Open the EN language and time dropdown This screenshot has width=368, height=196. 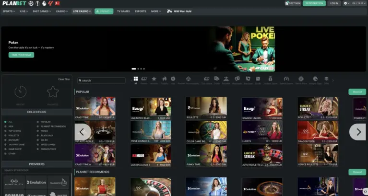point(359,3)
